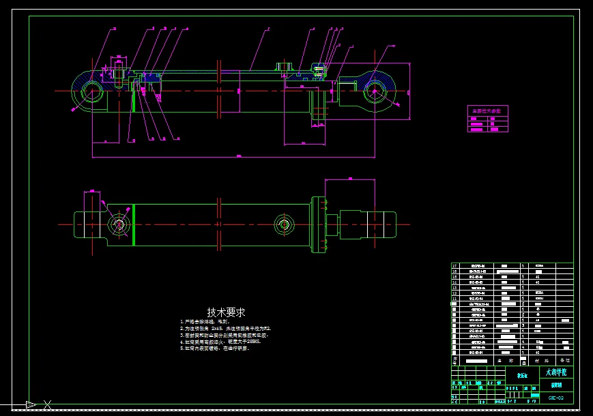The width and height of the screenshot is (593, 416).
Task: Select parts list row number 12
Action: [512, 293]
